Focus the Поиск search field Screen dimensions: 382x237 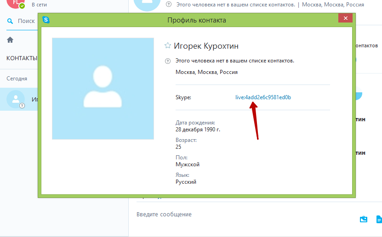point(26,21)
